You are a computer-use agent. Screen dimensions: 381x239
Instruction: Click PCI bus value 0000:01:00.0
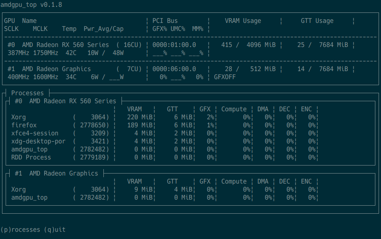pos(174,45)
